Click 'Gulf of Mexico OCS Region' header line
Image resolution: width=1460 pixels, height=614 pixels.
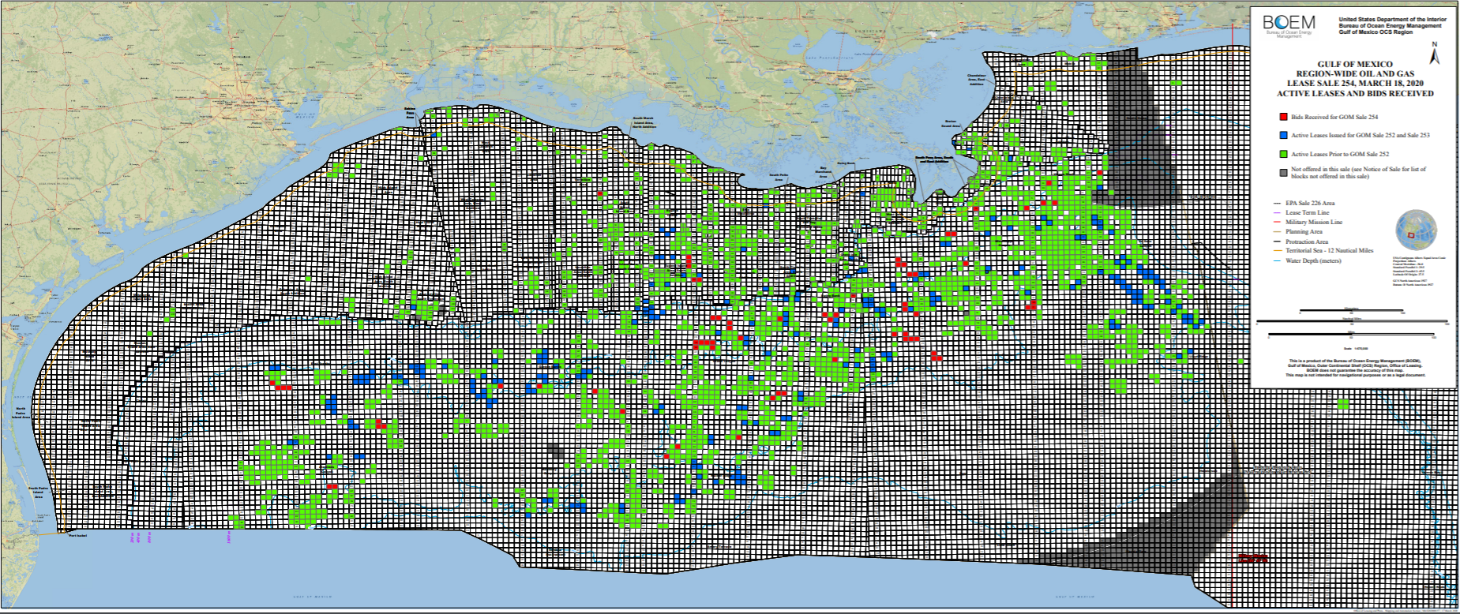[x=1376, y=32]
